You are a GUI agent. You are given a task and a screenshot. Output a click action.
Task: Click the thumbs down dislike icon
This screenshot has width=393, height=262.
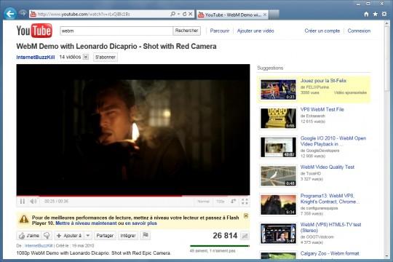(47, 236)
